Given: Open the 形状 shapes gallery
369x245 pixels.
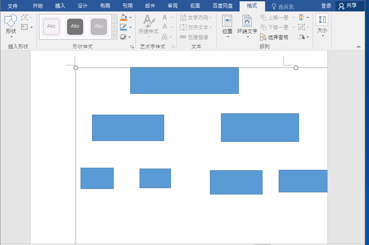Looking at the screenshot, I should coord(11,26).
